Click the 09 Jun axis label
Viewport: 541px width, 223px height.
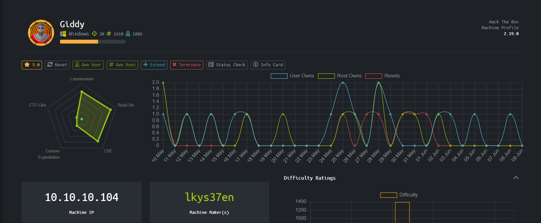tap(517, 155)
